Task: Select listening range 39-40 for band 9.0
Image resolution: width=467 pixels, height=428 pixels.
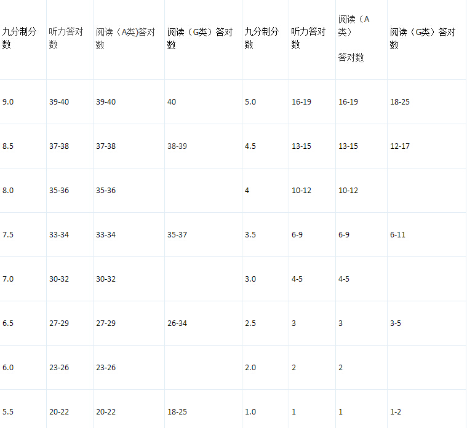Action: (59, 102)
